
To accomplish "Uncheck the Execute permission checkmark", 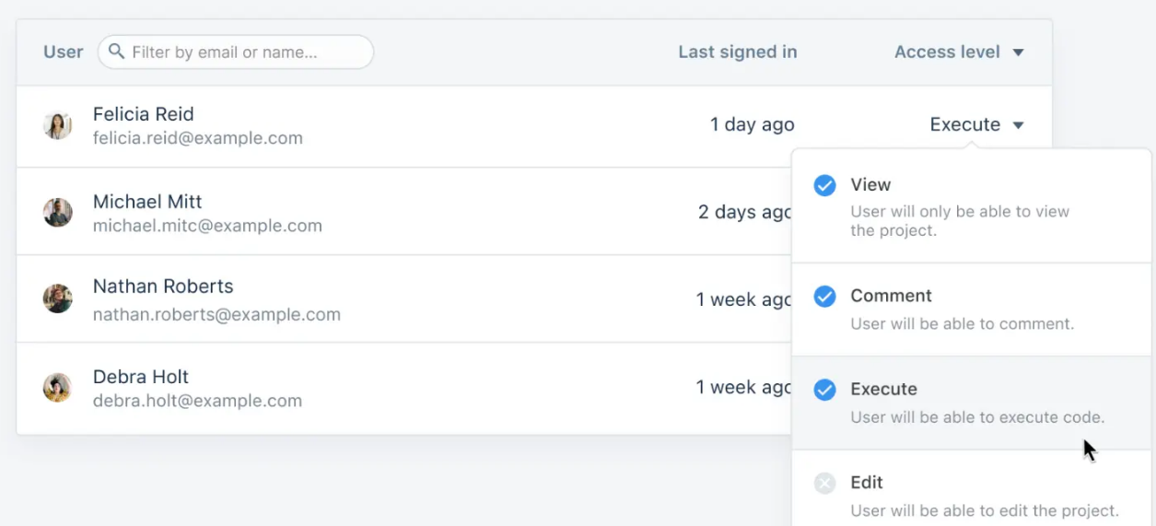I will (824, 390).
